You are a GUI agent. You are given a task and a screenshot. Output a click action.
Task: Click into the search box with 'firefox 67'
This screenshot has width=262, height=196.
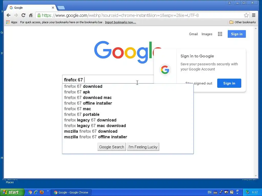(x=108, y=80)
